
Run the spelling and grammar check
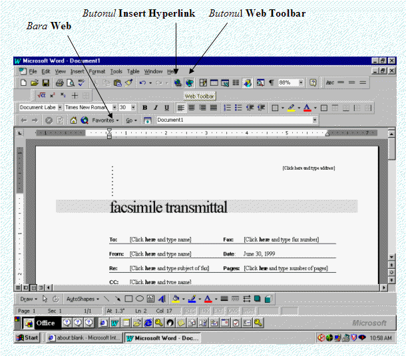[x=82, y=83]
